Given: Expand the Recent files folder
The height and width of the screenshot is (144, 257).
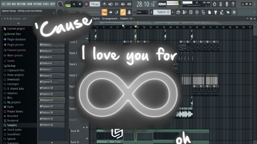Looking at the screenshot, I should click(12, 34).
